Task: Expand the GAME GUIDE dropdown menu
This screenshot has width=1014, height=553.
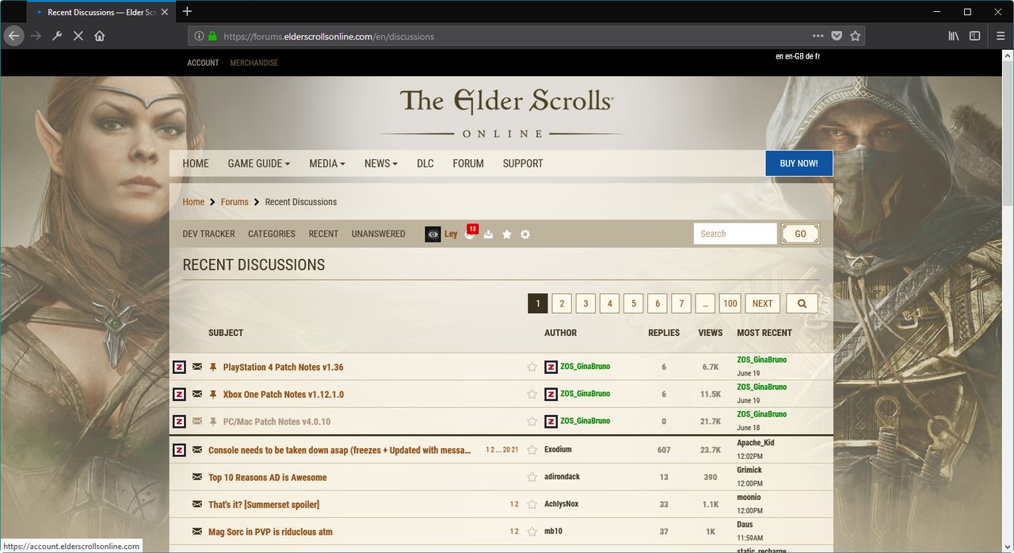Action: (259, 163)
